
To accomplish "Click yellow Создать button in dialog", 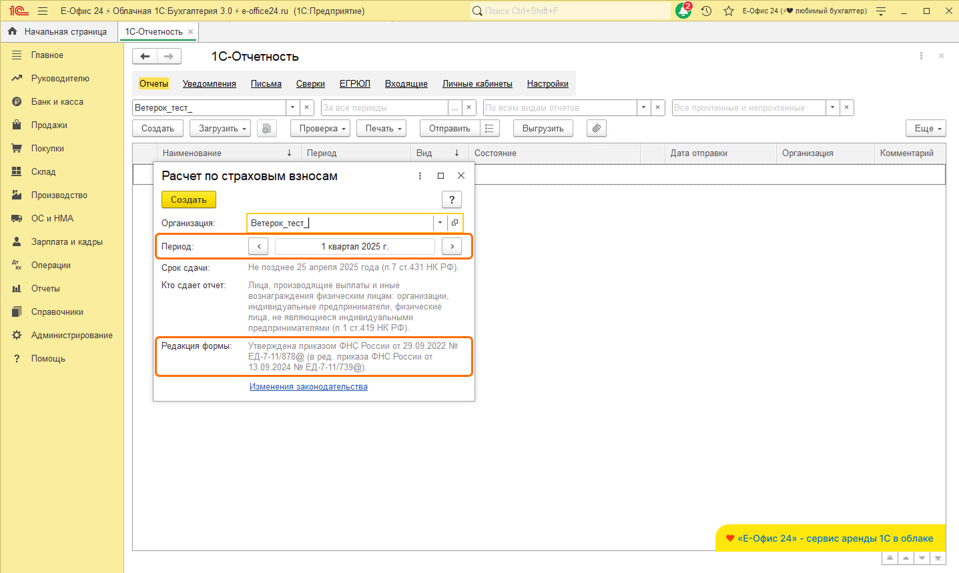I will tap(189, 199).
